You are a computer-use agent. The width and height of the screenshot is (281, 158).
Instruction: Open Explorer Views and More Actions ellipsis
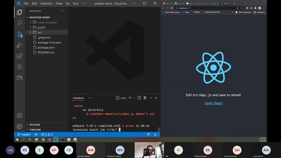[x=63, y=11]
